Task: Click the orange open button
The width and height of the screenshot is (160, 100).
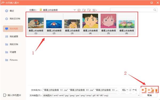Action: click(x=150, y=90)
